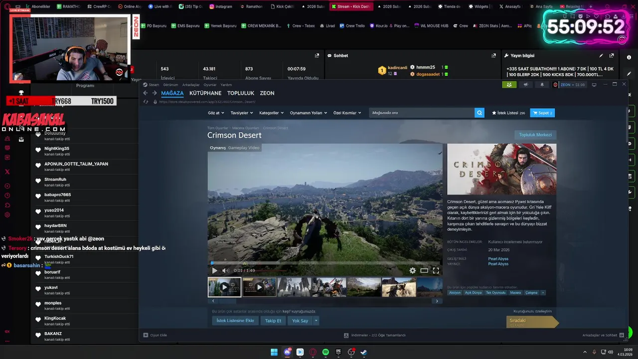Edit Yayın bilgisi with pencil icon
Viewport: 638px width, 359px height.
[601, 56]
